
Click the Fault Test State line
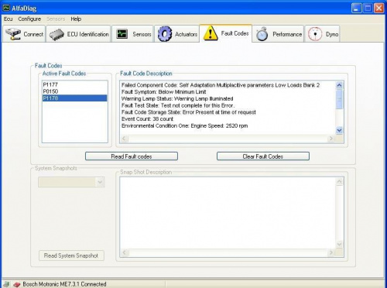[178, 105]
